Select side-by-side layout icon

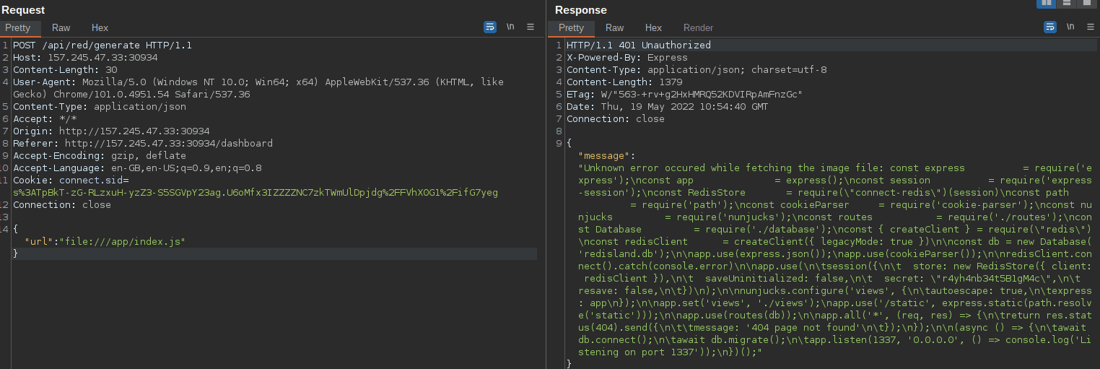click(1046, 4)
